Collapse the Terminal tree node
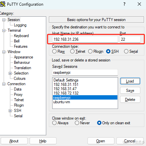146x146 pixels. [4, 30]
